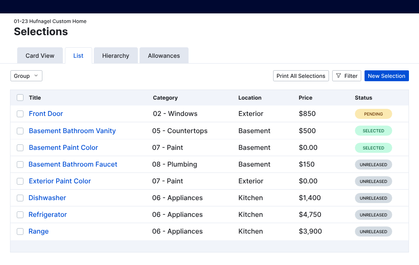Viewport: 419px width, 265px height.
Task: Click the PENDING status badge
Action: click(373, 114)
